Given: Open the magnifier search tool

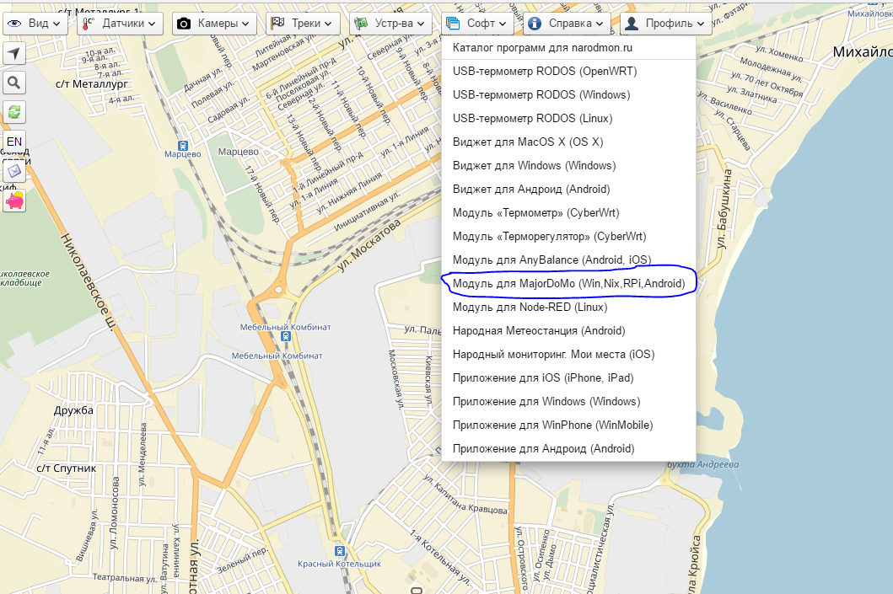Looking at the screenshot, I should pyautogui.click(x=14, y=83).
